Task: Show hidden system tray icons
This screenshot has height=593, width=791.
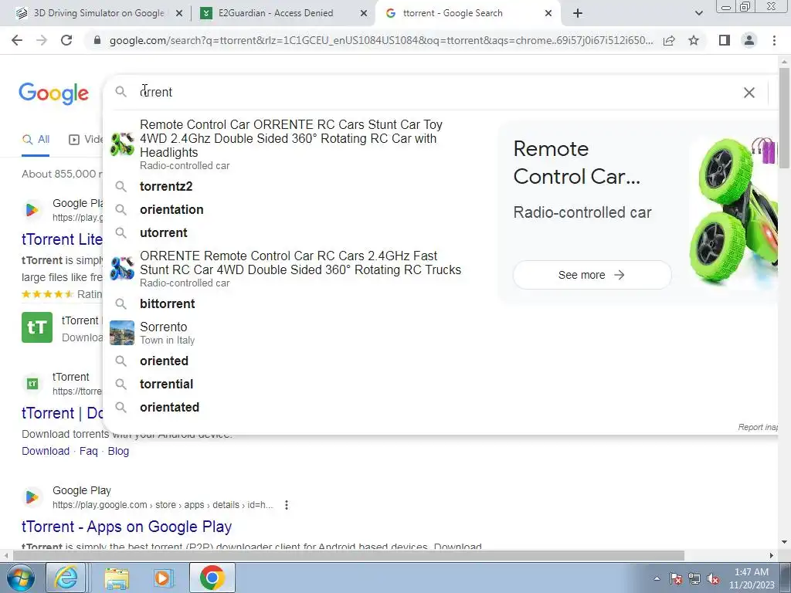Action: coord(657,578)
